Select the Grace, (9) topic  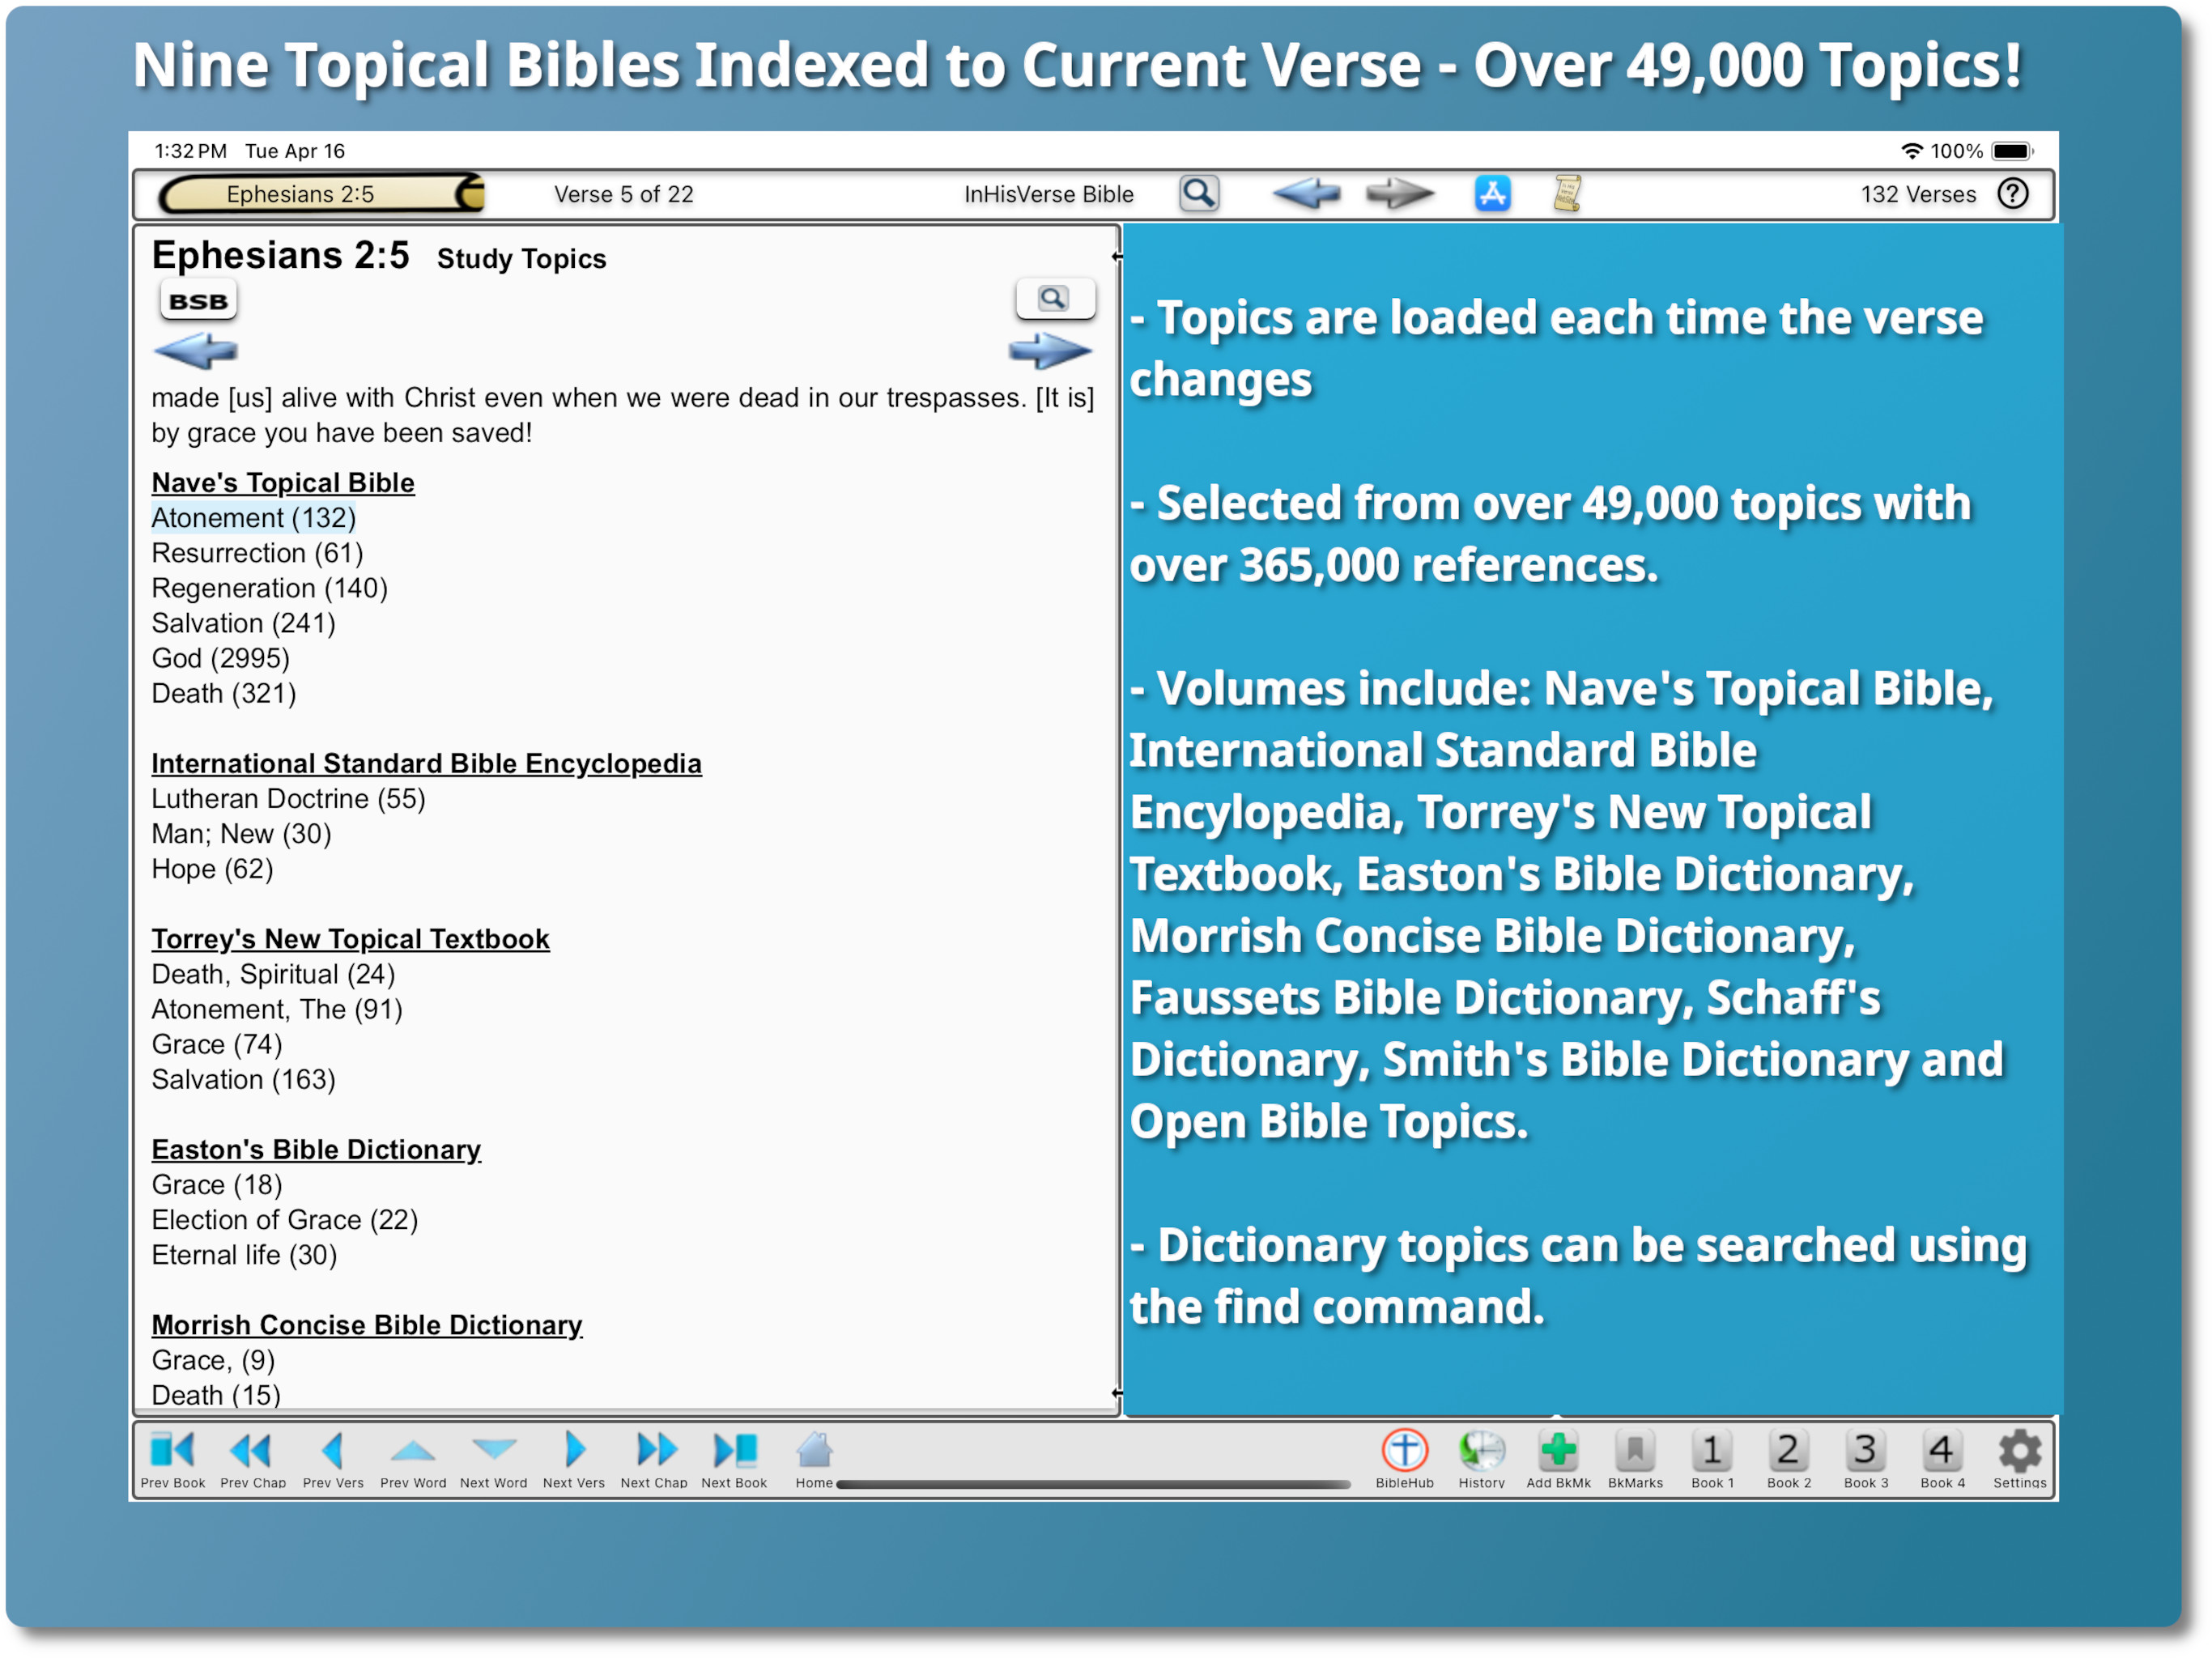pyautogui.click(x=213, y=1360)
